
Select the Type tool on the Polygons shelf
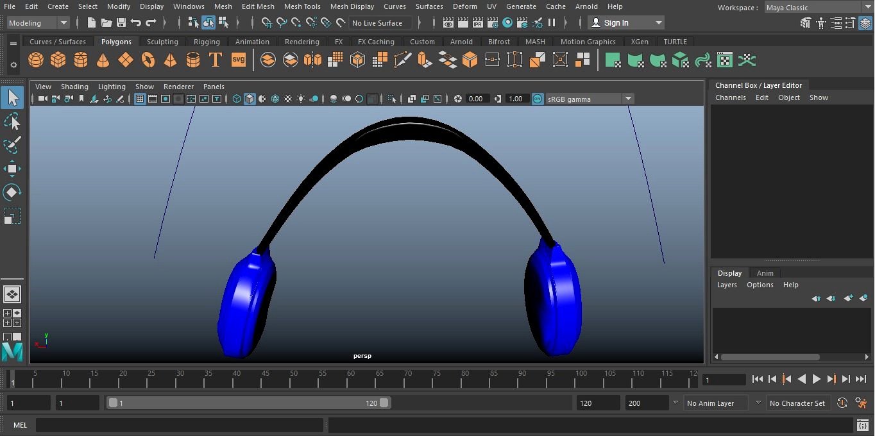[215, 60]
